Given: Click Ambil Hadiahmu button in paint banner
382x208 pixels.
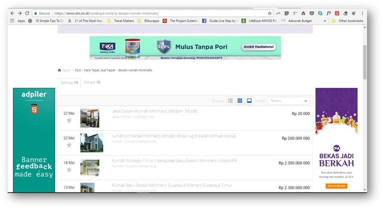Looking at the screenshot, I should [x=258, y=47].
